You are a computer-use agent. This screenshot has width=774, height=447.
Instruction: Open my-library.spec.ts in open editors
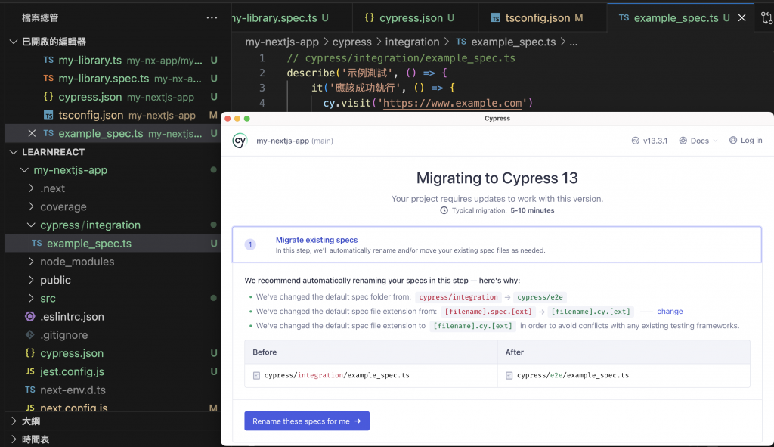(x=113, y=78)
